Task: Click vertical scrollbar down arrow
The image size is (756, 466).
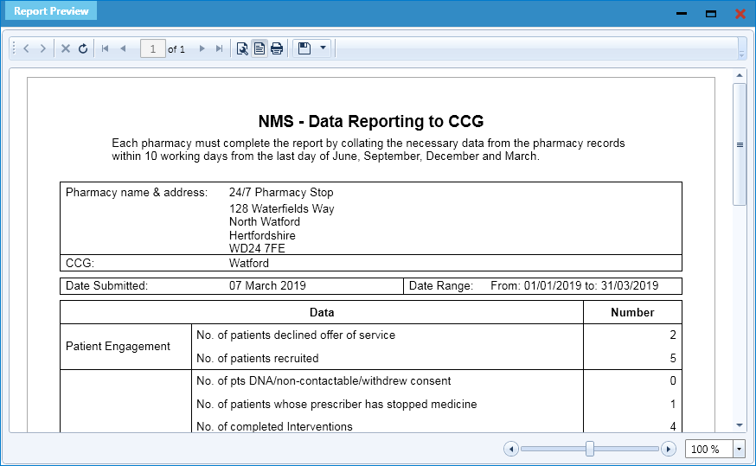Action: click(x=740, y=425)
